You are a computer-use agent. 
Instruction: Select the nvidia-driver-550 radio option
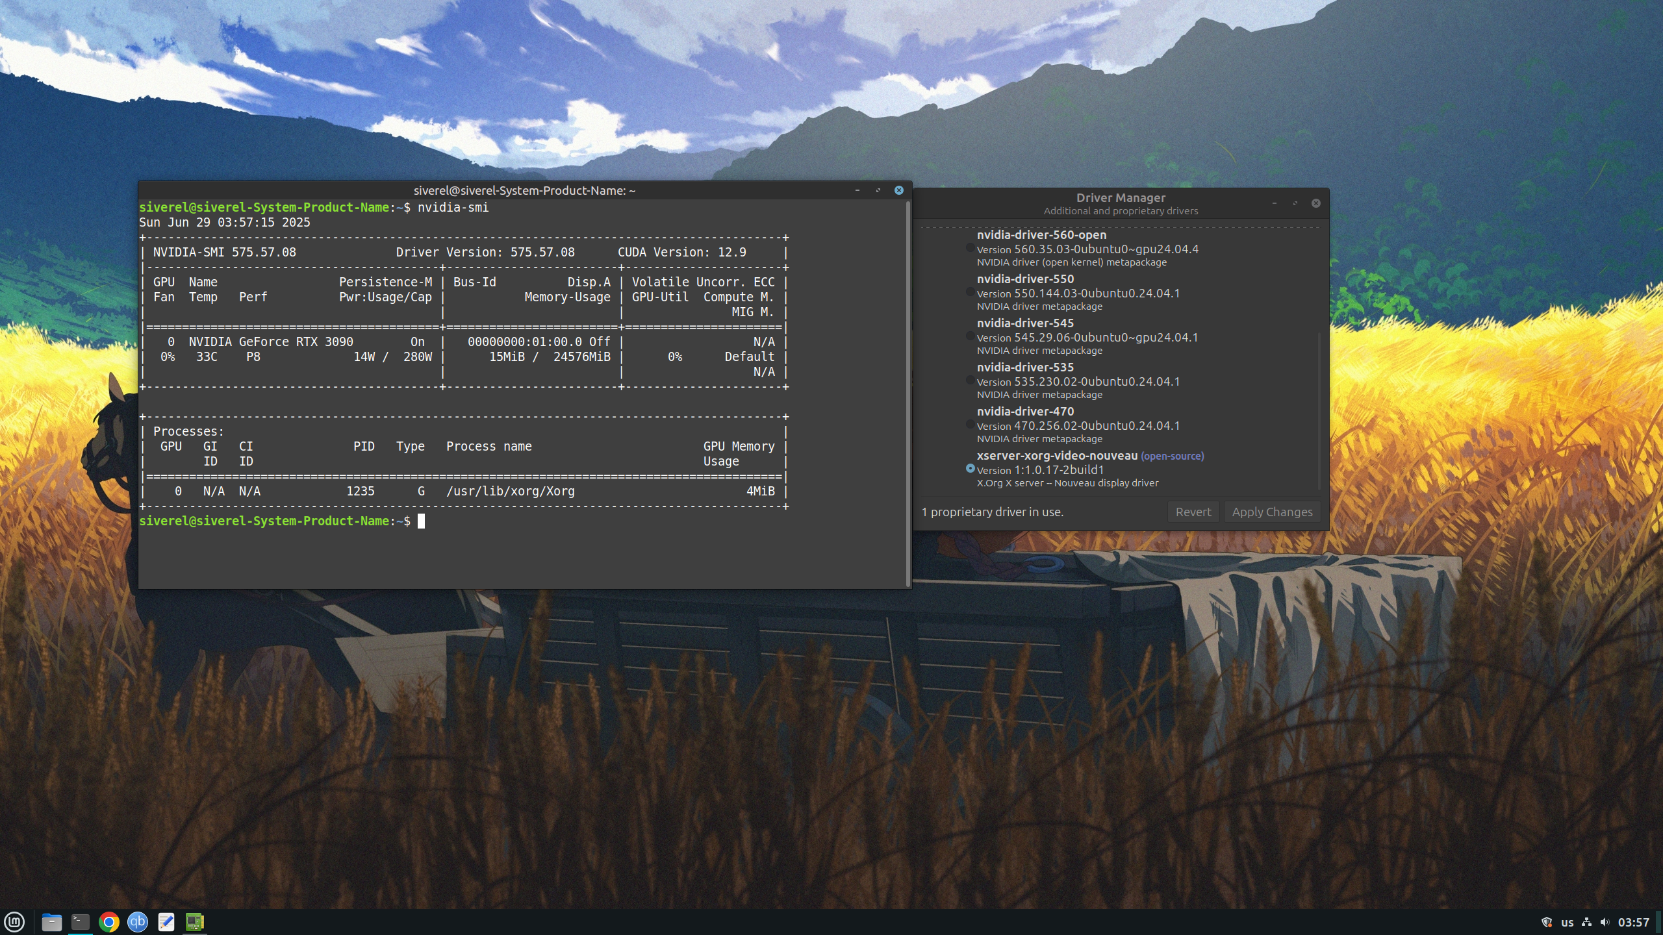970,292
